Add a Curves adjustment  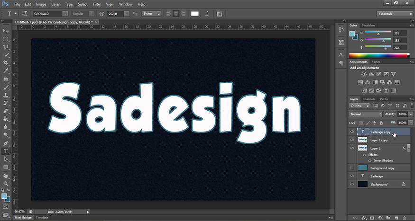tap(379, 74)
